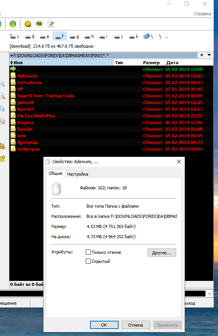The width and height of the screenshot is (218, 336).
Task: Sort by Тип column header
Action: (x=128, y=63)
